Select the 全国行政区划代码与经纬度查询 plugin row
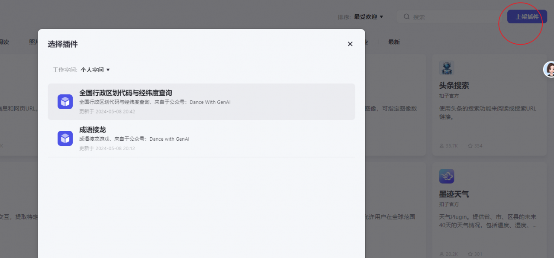Image resolution: width=554 pixels, height=258 pixels. (201, 102)
